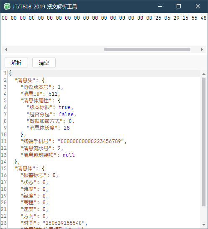This screenshot has width=208, height=229.
Task: Minimize the JT/T808-2019 window
Action: coord(160,6)
